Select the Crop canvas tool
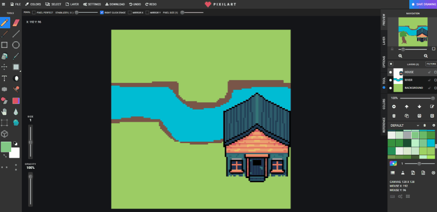437x212 pixels. coord(4,123)
